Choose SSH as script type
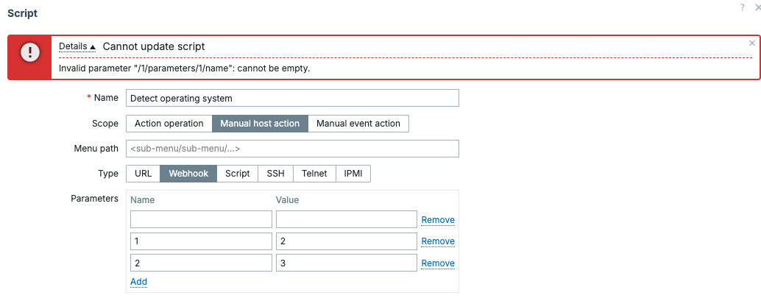The width and height of the screenshot is (761, 298). click(x=275, y=174)
